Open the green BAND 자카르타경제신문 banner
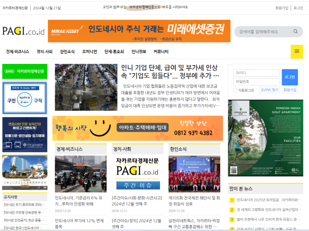 (25, 72)
